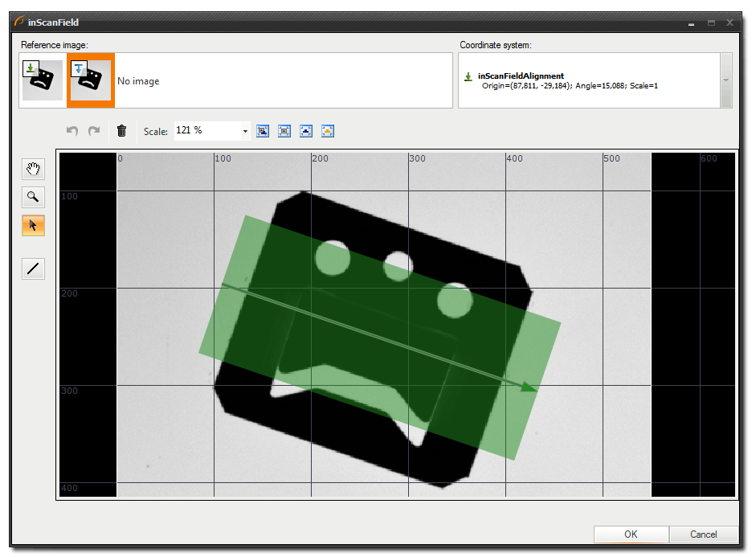Expand the Coordinate system dropdown

725,80
